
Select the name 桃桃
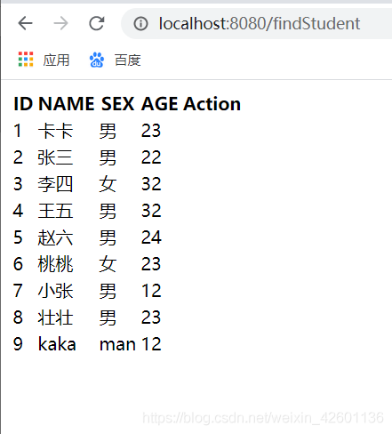point(55,264)
